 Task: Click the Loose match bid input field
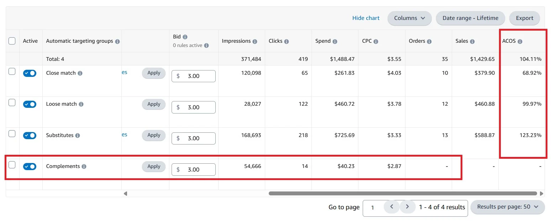point(194,107)
